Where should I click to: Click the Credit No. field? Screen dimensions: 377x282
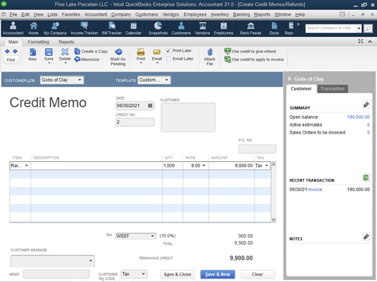[x=135, y=122]
